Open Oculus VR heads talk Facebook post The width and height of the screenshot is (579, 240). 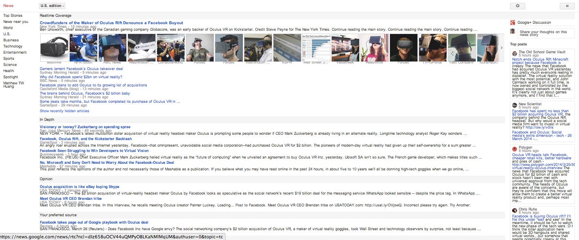[x=542, y=156]
